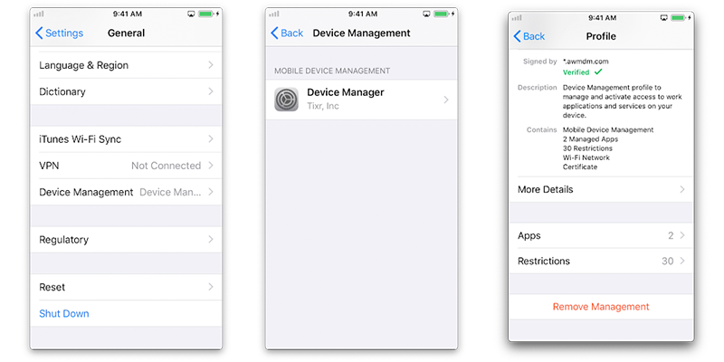Screen dimensions: 724x362
Task: Tap 'Profile' title on third screen
Action: 601,36
